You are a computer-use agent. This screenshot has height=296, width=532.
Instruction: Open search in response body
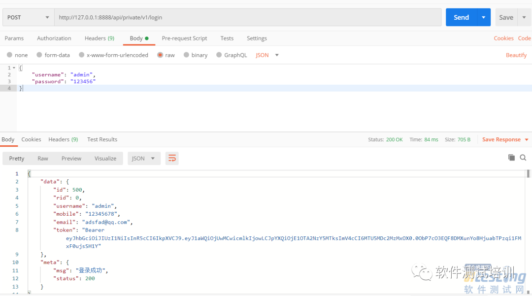coord(523,158)
